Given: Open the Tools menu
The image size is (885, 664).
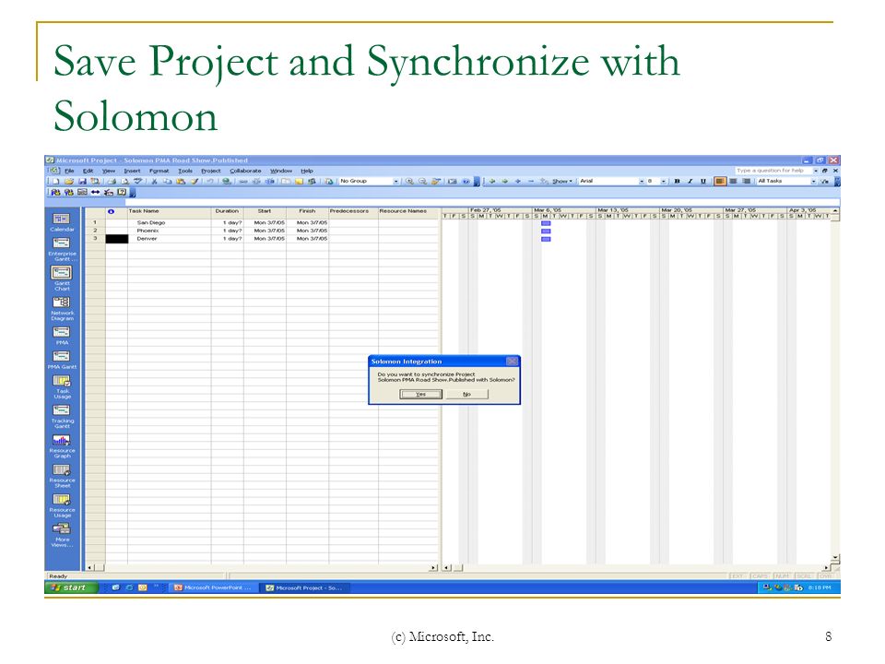Looking at the screenshot, I should [x=185, y=171].
